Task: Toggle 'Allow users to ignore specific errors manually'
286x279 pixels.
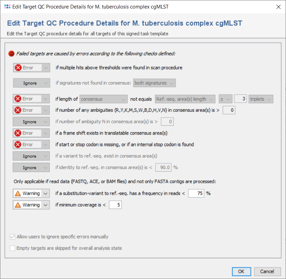Action: (x=12, y=237)
